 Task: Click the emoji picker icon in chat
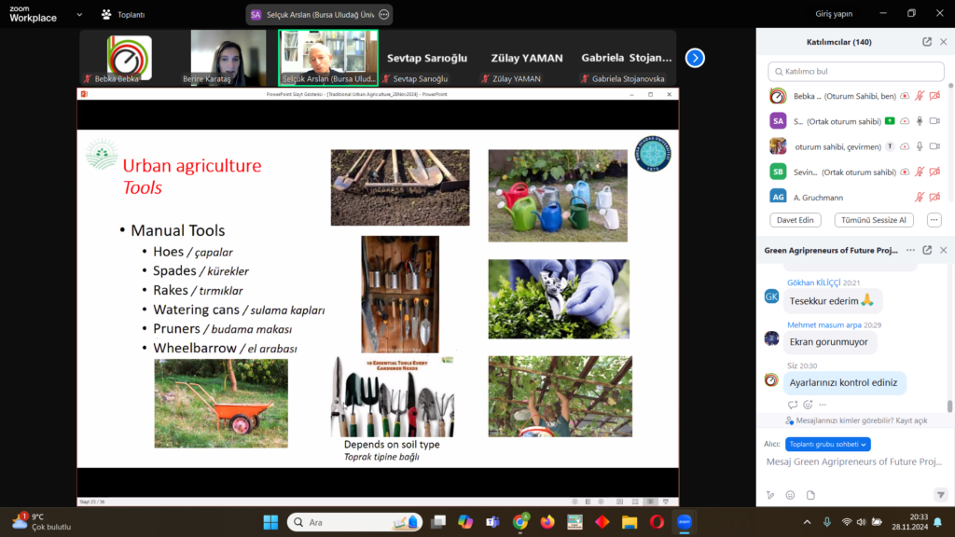tap(790, 495)
